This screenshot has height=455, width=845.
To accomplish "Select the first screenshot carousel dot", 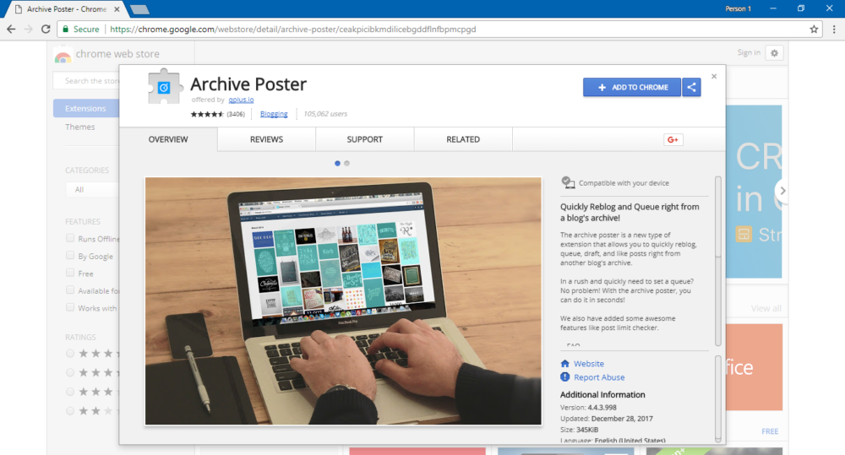I will click(x=337, y=163).
